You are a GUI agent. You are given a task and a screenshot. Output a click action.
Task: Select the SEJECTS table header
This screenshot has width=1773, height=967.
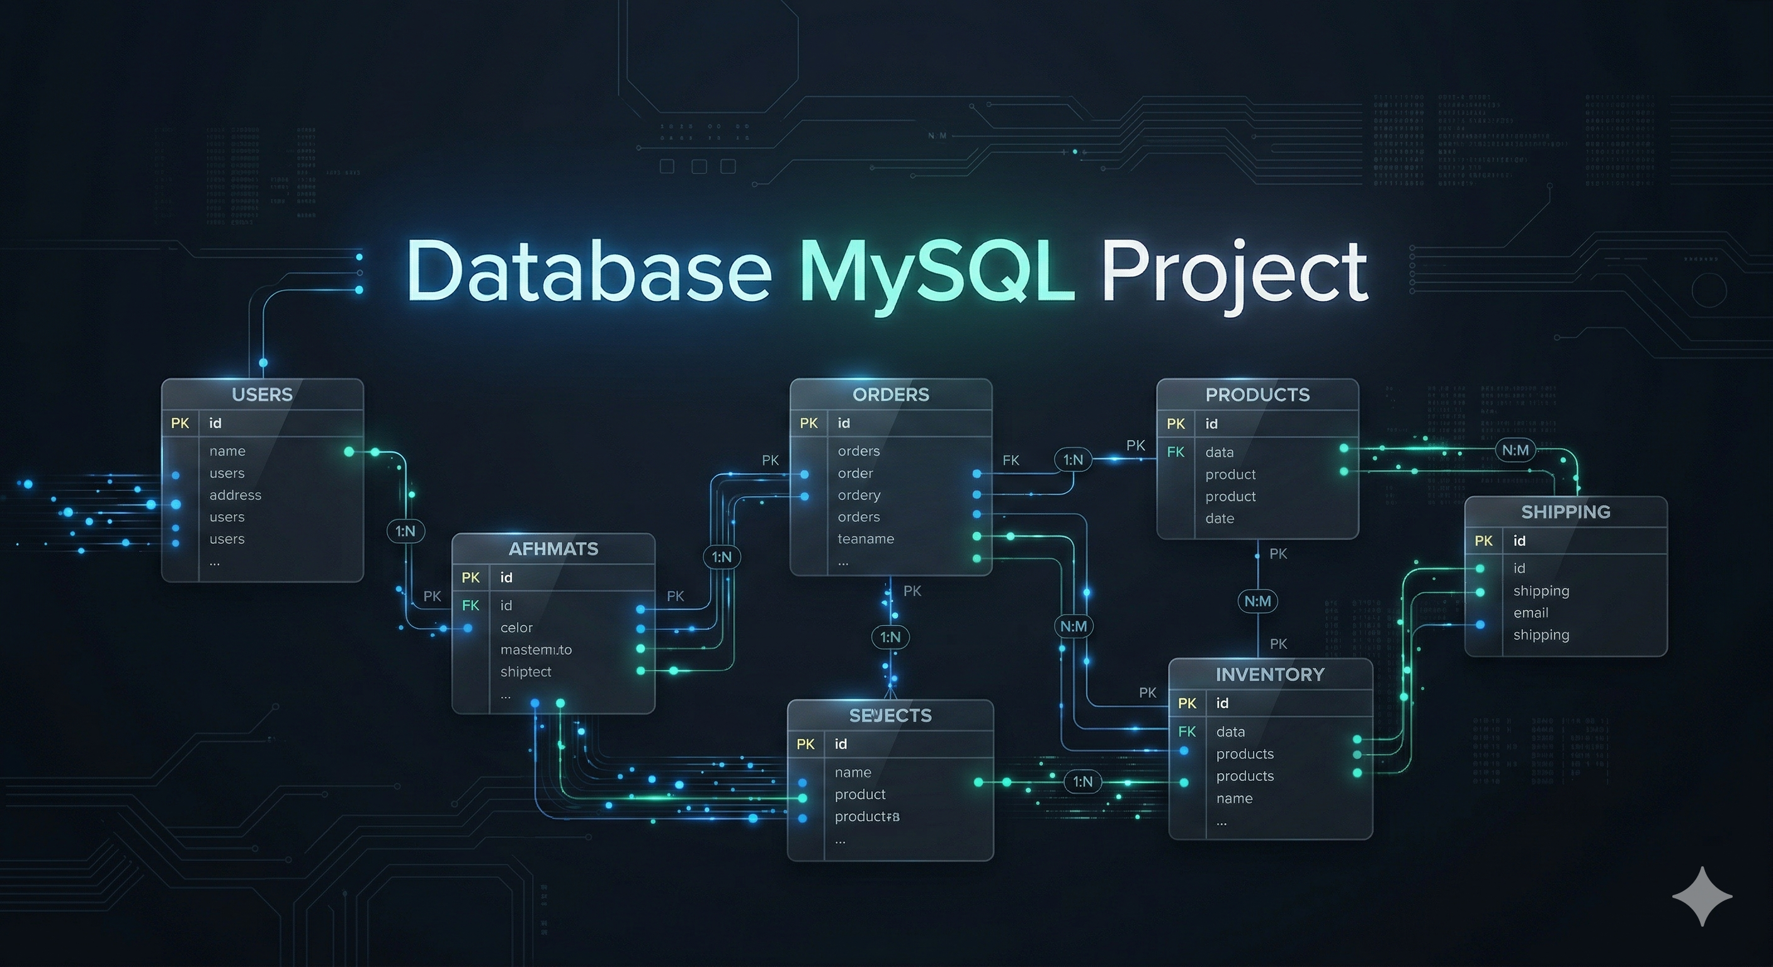point(891,716)
